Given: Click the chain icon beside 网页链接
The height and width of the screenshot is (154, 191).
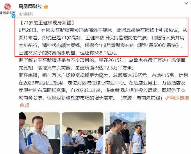Looking at the screenshot, I should (x=167, y=98).
